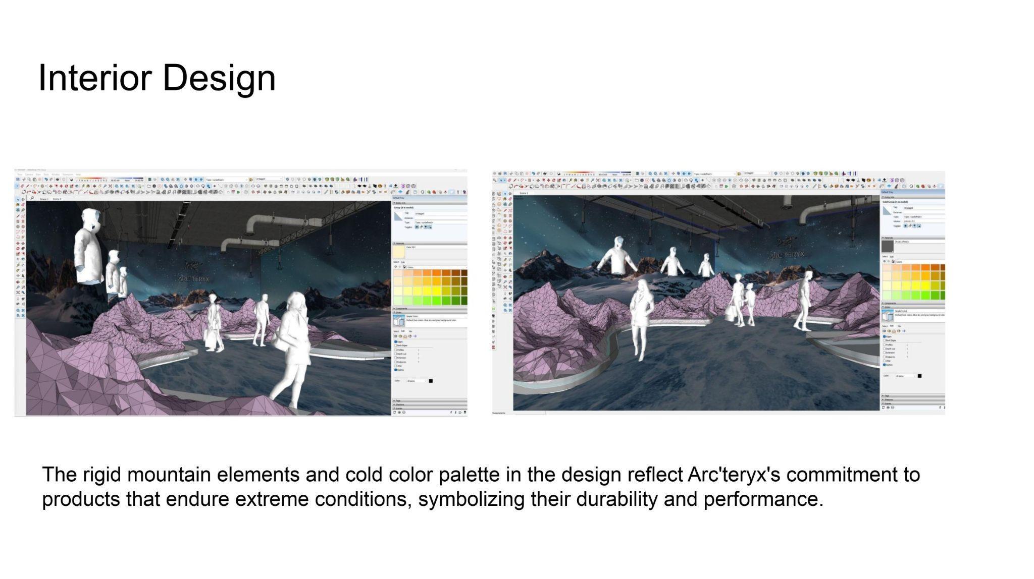Open background settings icon in left Styles edit
Viewport: 1034px width, 579px height.
tap(404, 336)
